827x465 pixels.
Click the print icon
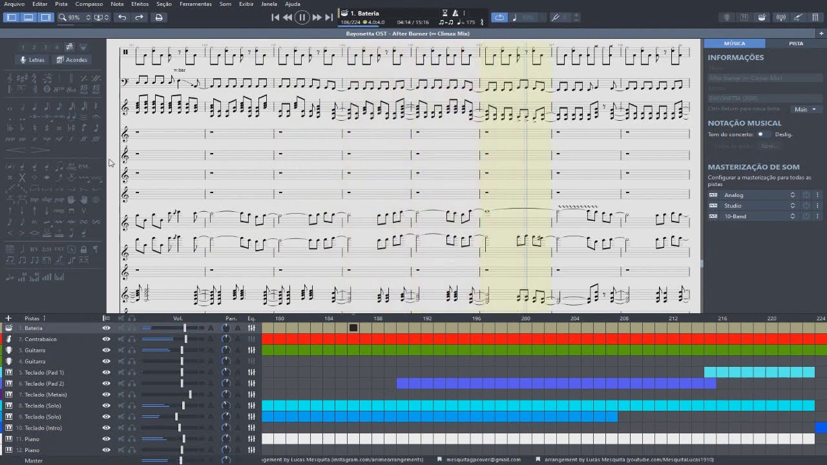[159, 17]
